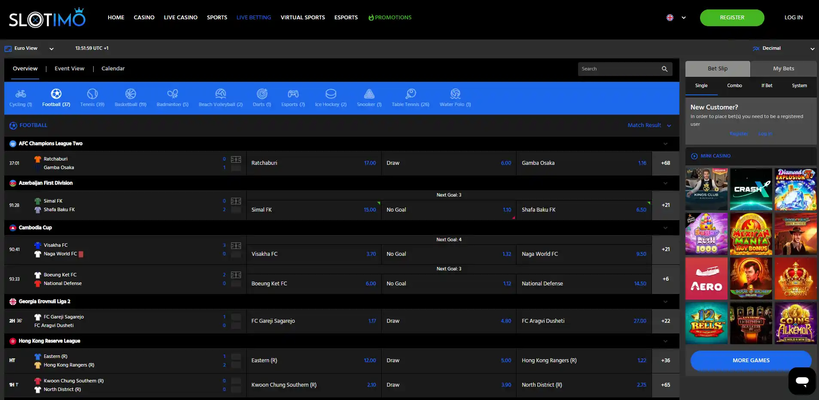The height and width of the screenshot is (400, 819).
Task: Select the Snooker sport icon
Action: [x=369, y=94]
